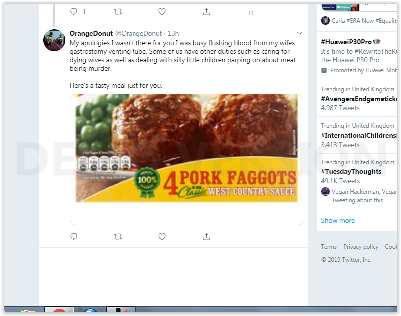Show more trending topics

[338, 220]
